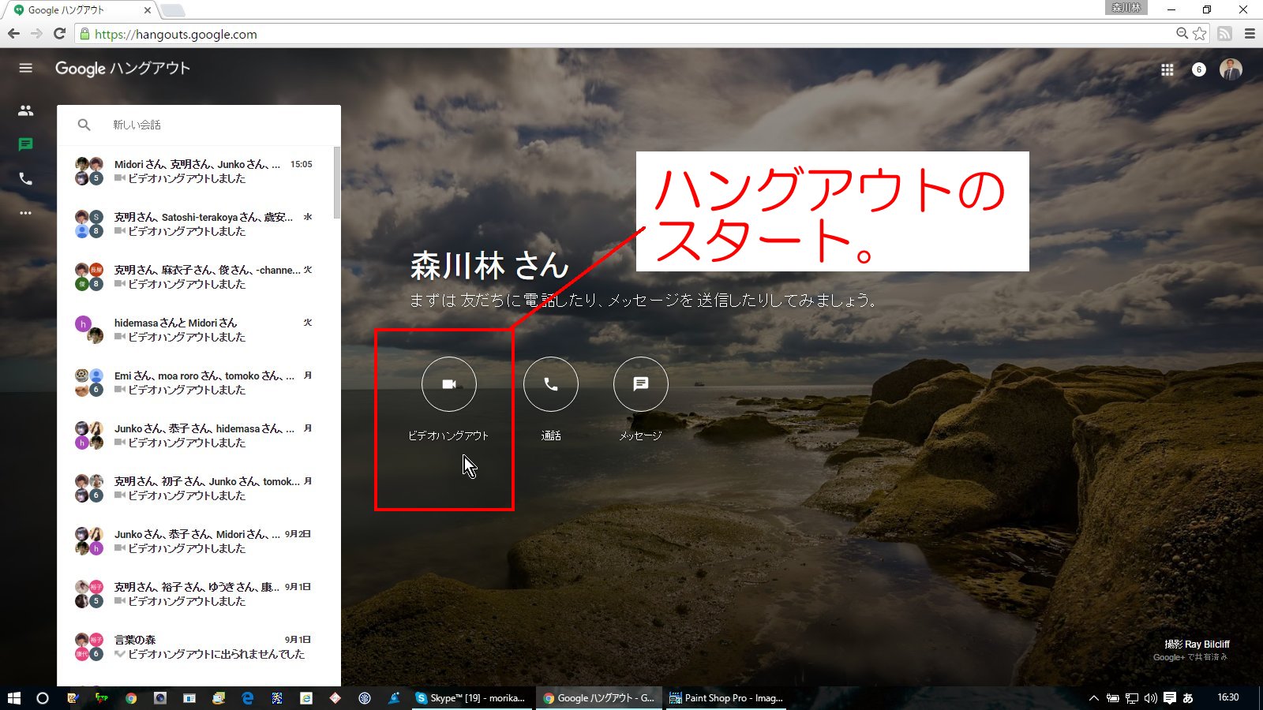Open 9月2日 conversation with Junko, 恭子, Midori
Image resolution: width=1263 pixels, height=710 pixels.
click(196, 541)
